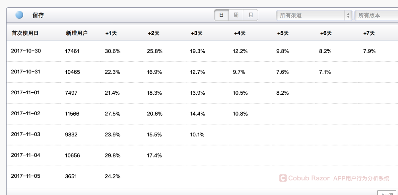Click the blue circle icon beside 留存
The width and height of the screenshot is (398, 195).
(x=19, y=15)
